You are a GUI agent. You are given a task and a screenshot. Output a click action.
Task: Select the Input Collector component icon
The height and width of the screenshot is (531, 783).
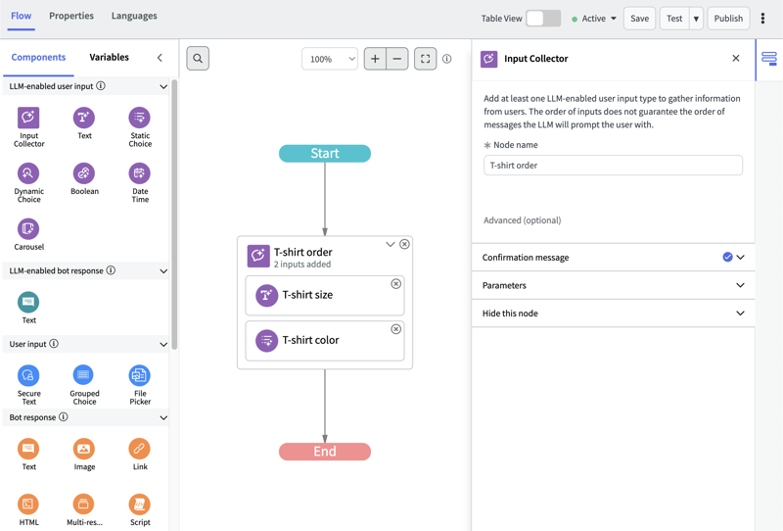click(28, 118)
